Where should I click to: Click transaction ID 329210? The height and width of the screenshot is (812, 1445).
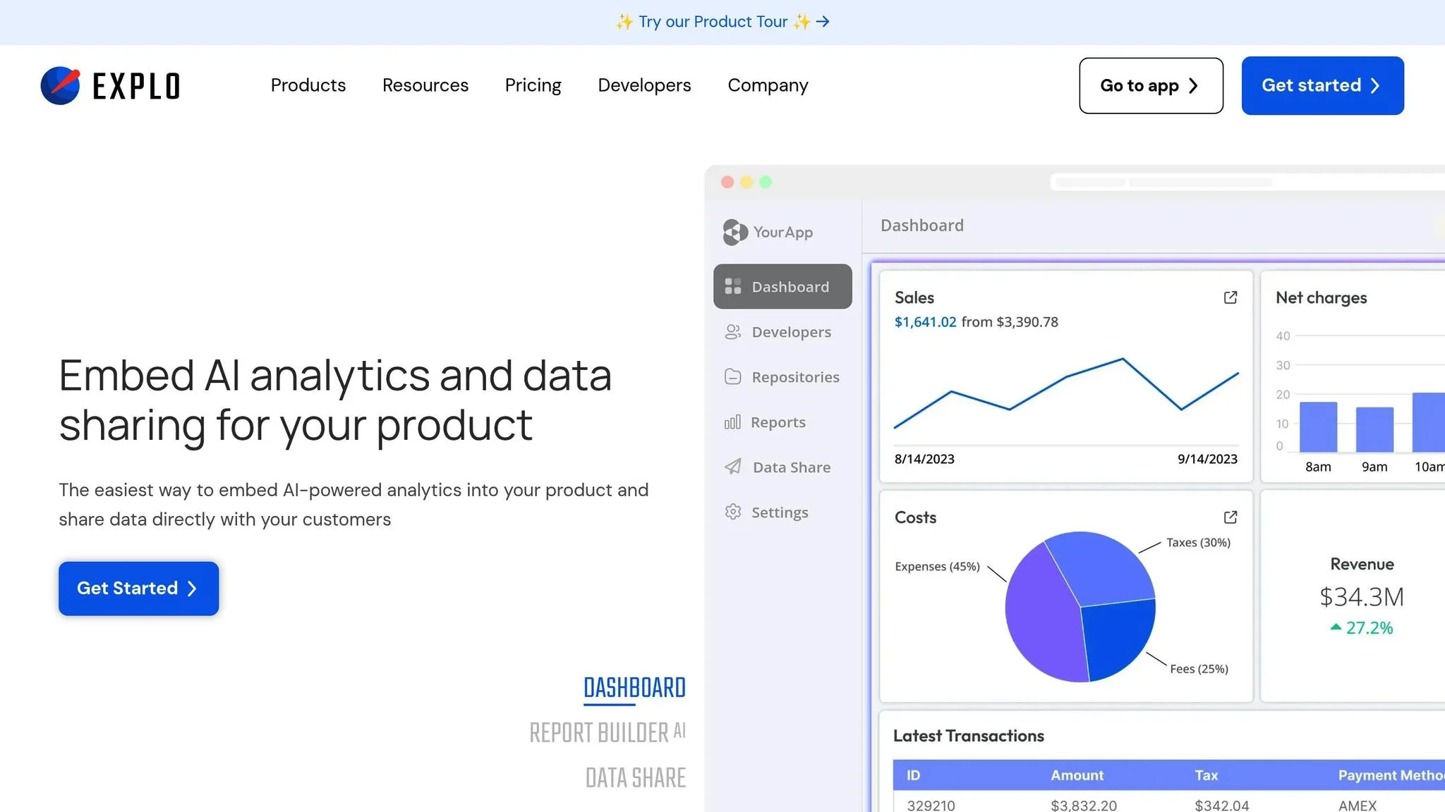(x=931, y=805)
